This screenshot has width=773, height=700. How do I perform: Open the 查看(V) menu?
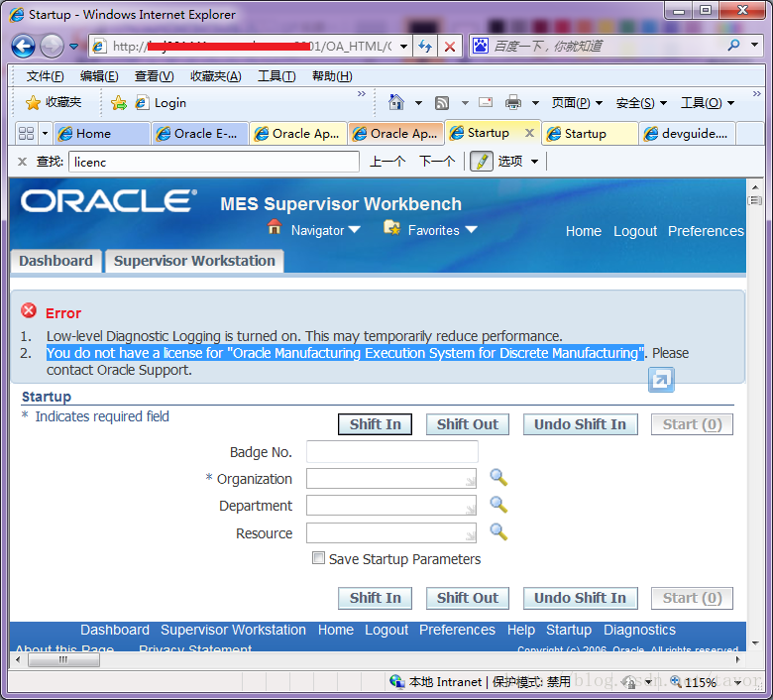pyautogui.click(x=154, y=76)
